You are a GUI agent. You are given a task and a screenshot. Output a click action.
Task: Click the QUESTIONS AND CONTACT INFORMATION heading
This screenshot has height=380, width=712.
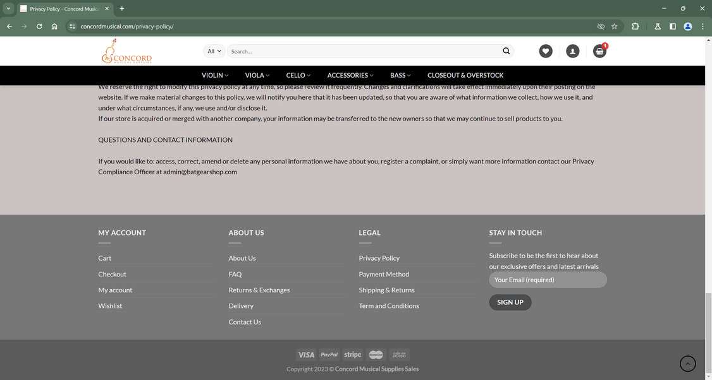(165, 140)
